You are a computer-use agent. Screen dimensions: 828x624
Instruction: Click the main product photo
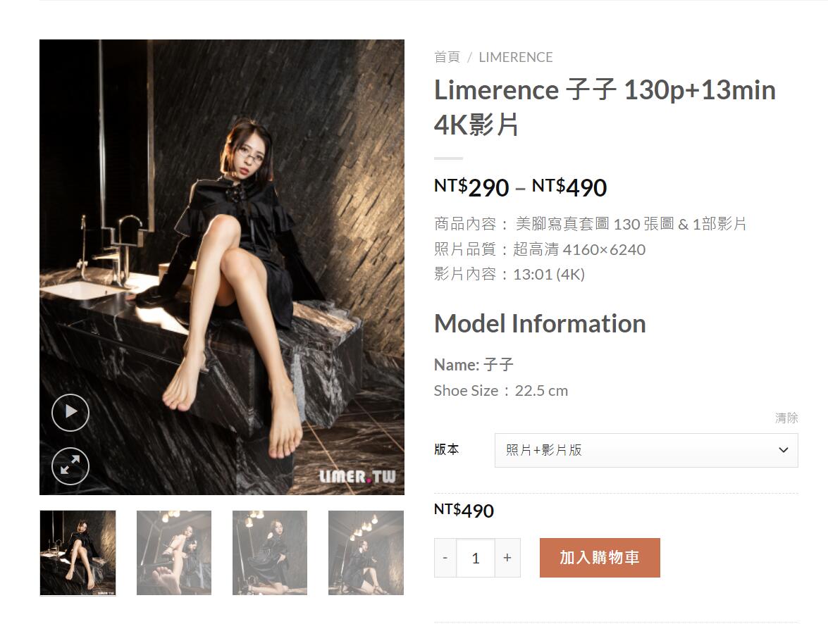click(x=222, y=267)
